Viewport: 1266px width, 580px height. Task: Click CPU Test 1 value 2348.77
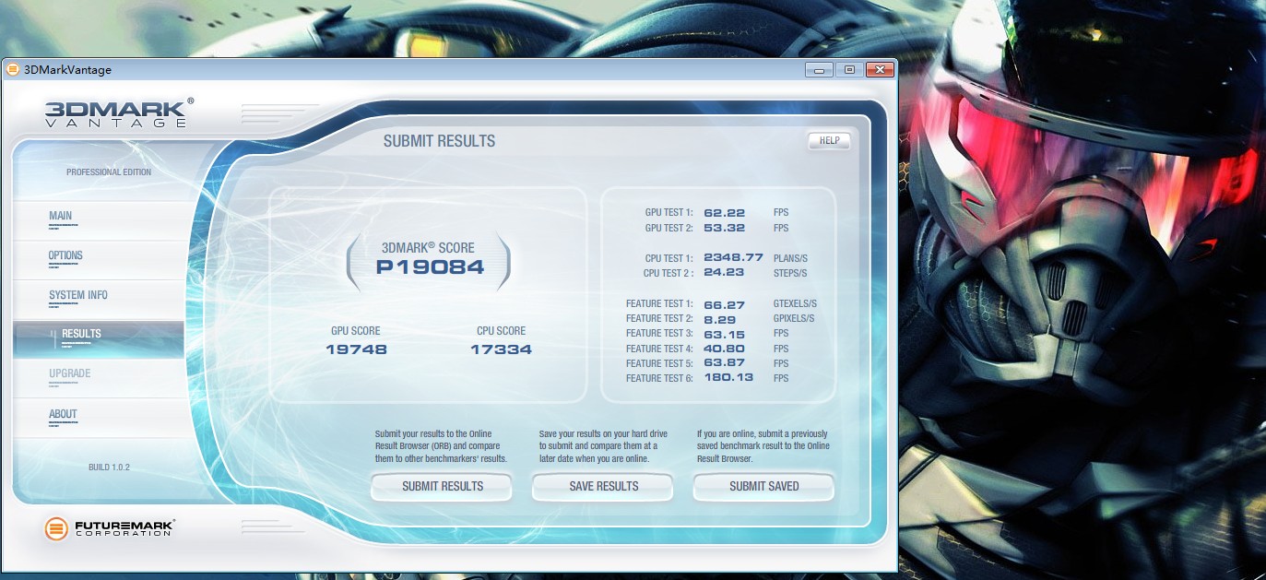(733, 257)
